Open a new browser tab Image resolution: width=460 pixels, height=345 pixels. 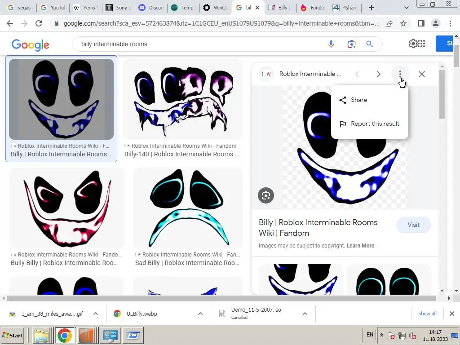tap(372, 8)
